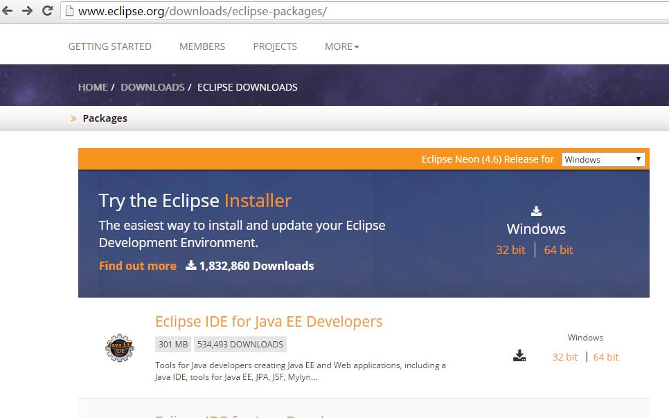
Task: Click the Packages link
Action: point(105,118)
